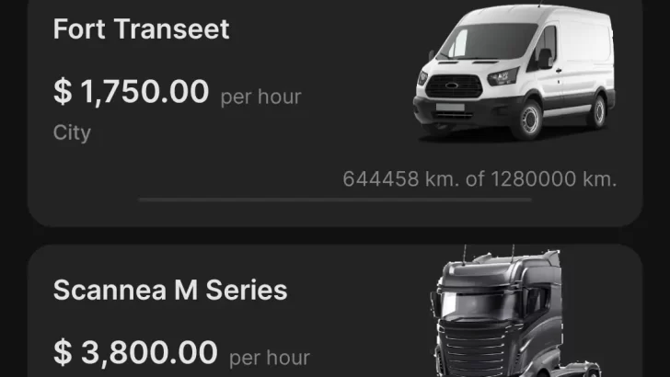670x377 pixels.
Task: Click the van's front wheel
Action: coord(528,119)
